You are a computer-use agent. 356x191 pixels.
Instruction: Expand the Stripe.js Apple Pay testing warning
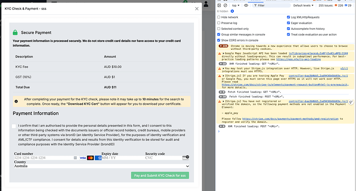pos(223,76)
